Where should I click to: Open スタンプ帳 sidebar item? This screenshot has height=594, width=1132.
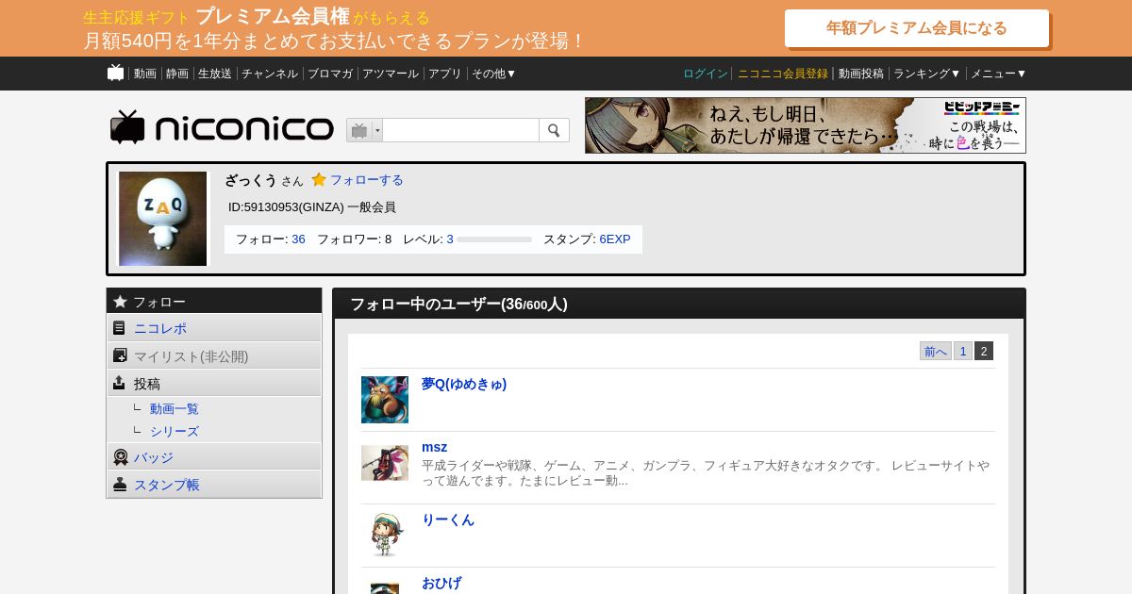pos(214,485)
